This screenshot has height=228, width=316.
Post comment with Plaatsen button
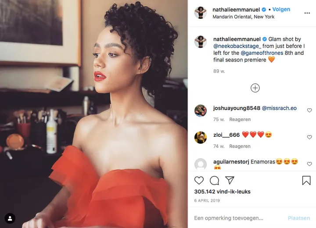pyautogui.click(x=299, y=218)
